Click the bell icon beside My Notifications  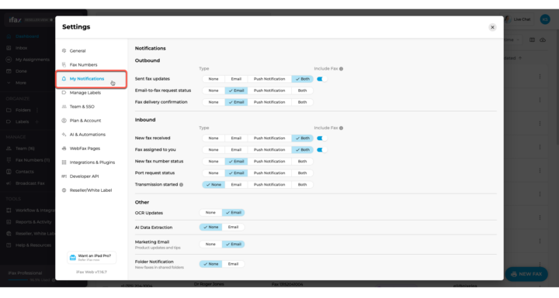tap(64, 79)
